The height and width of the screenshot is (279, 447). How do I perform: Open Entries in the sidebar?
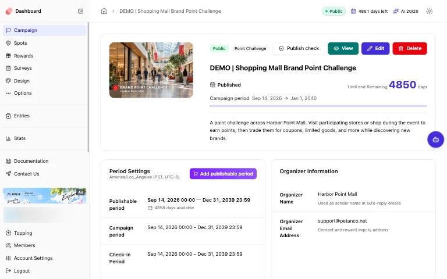point(44,116)
